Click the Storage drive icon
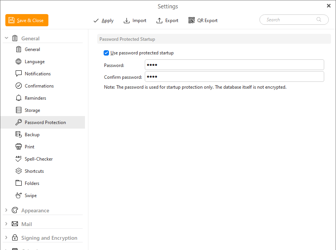Viewport: 336px width, 250px height. [18, 110]
